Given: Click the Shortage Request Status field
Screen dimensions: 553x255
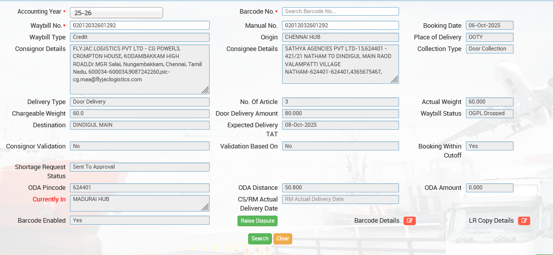Looking at the screenshot, I should (x=139, y=167).
